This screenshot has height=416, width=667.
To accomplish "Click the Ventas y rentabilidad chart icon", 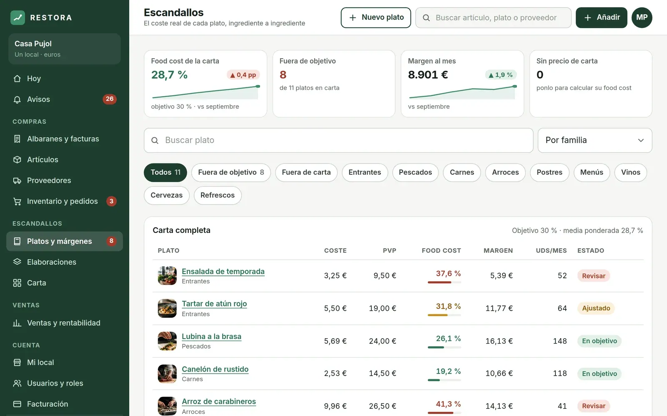I will (17, 323).
